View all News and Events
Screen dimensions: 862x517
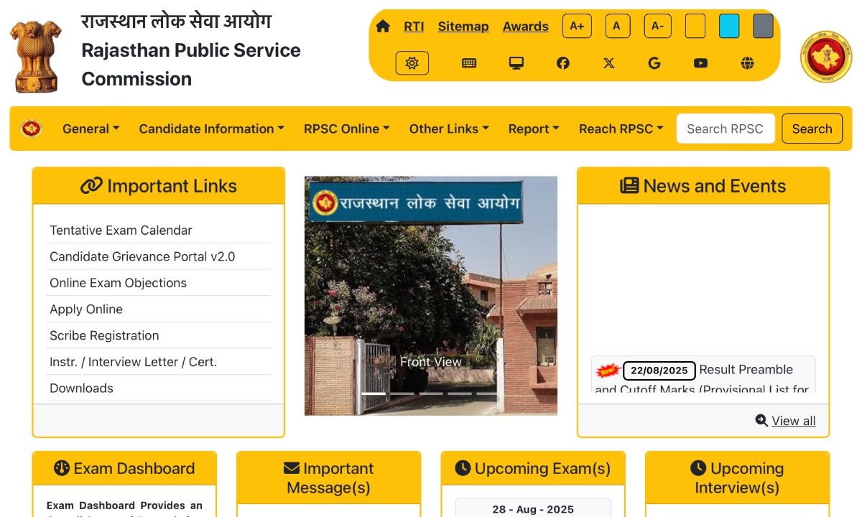pyautogui.click(x=793, y=421)
